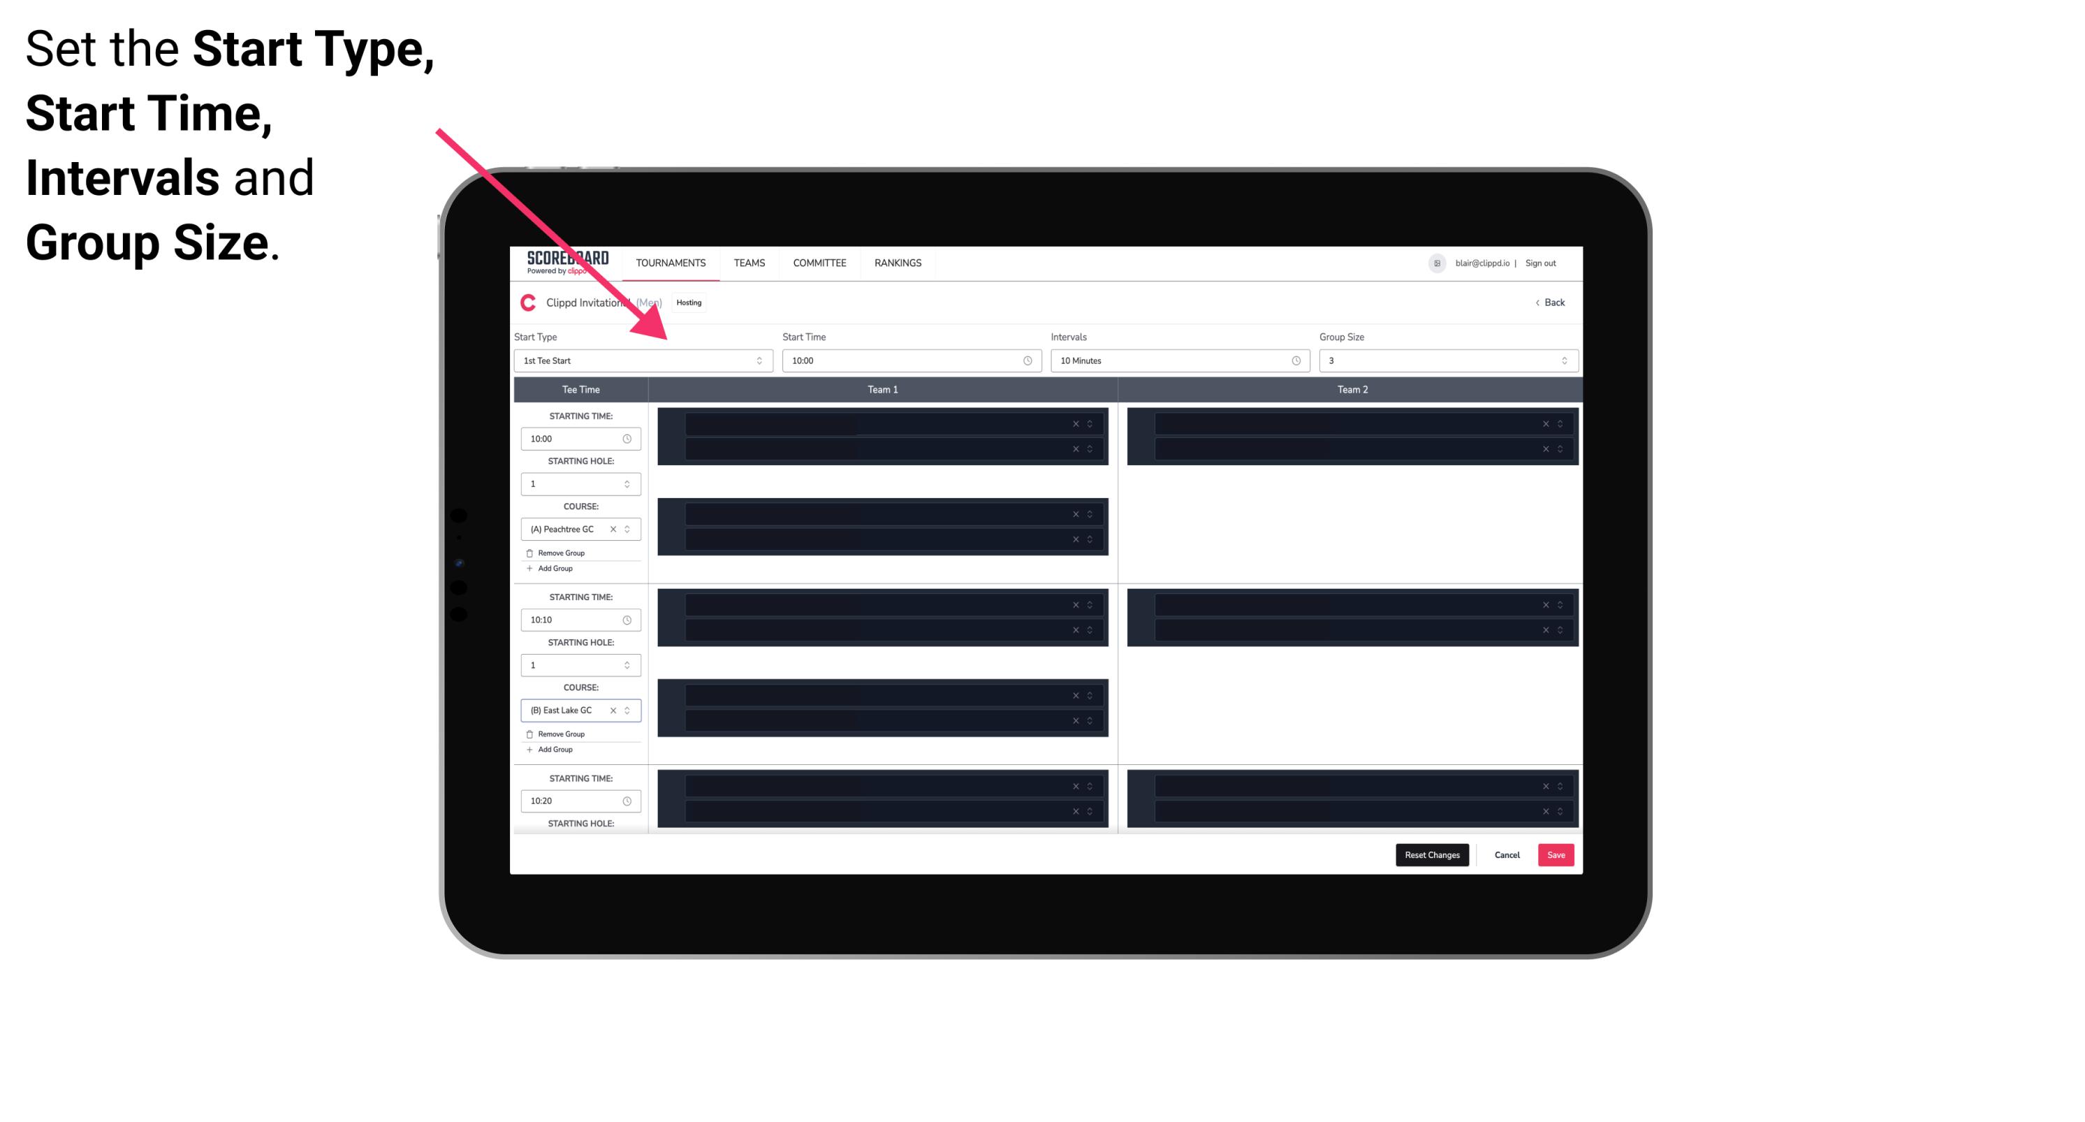Click the X icon on Team 1 first slot
This screenshot has height=1122, width=2085.
pos(1077,423)
